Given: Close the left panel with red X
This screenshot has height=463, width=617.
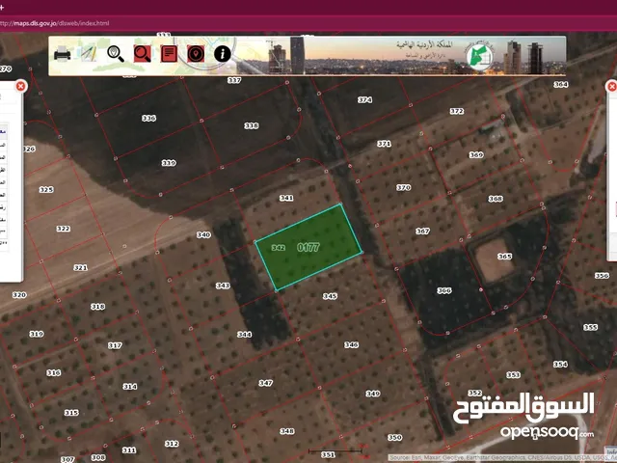Looking at the screenshot, I should coord(21,86).
